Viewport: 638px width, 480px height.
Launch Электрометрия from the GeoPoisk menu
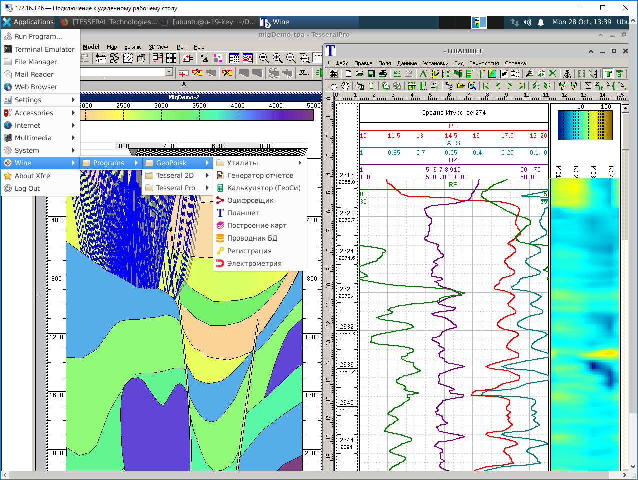click(x=259, y=263)
